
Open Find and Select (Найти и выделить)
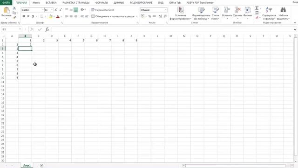click(x=283, y=13)
